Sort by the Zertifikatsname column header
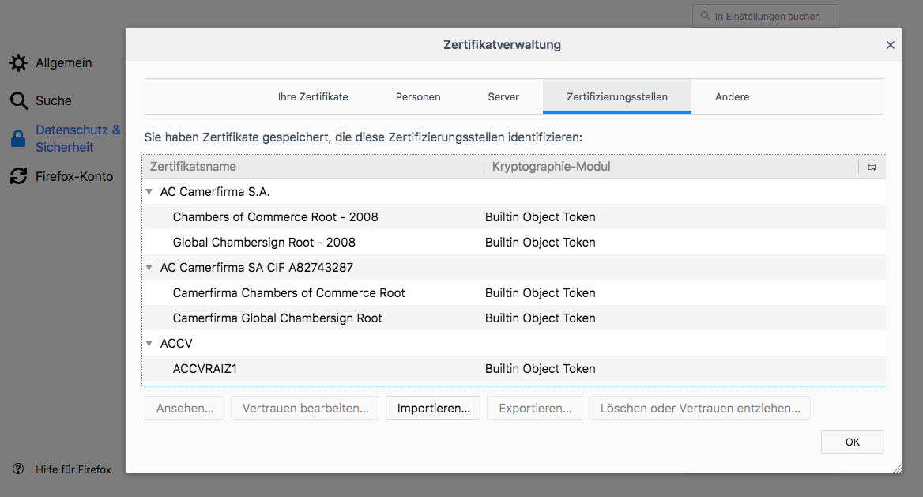Image resolution: width=923 pixels, height=497 pixels. 313,167
